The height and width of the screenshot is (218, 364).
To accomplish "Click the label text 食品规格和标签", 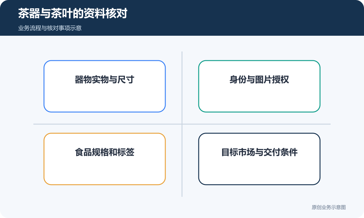I will [105, 152].
